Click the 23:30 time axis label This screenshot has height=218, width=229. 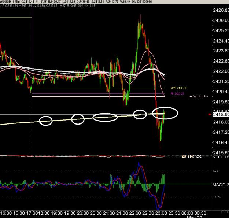click(x=174, y=213)
